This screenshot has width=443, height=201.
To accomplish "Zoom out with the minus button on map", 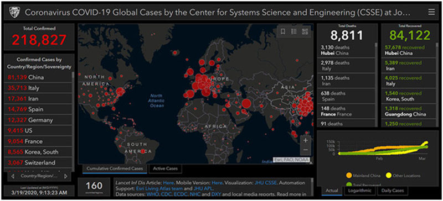I will pyautogui.click(x=306, y=150).
